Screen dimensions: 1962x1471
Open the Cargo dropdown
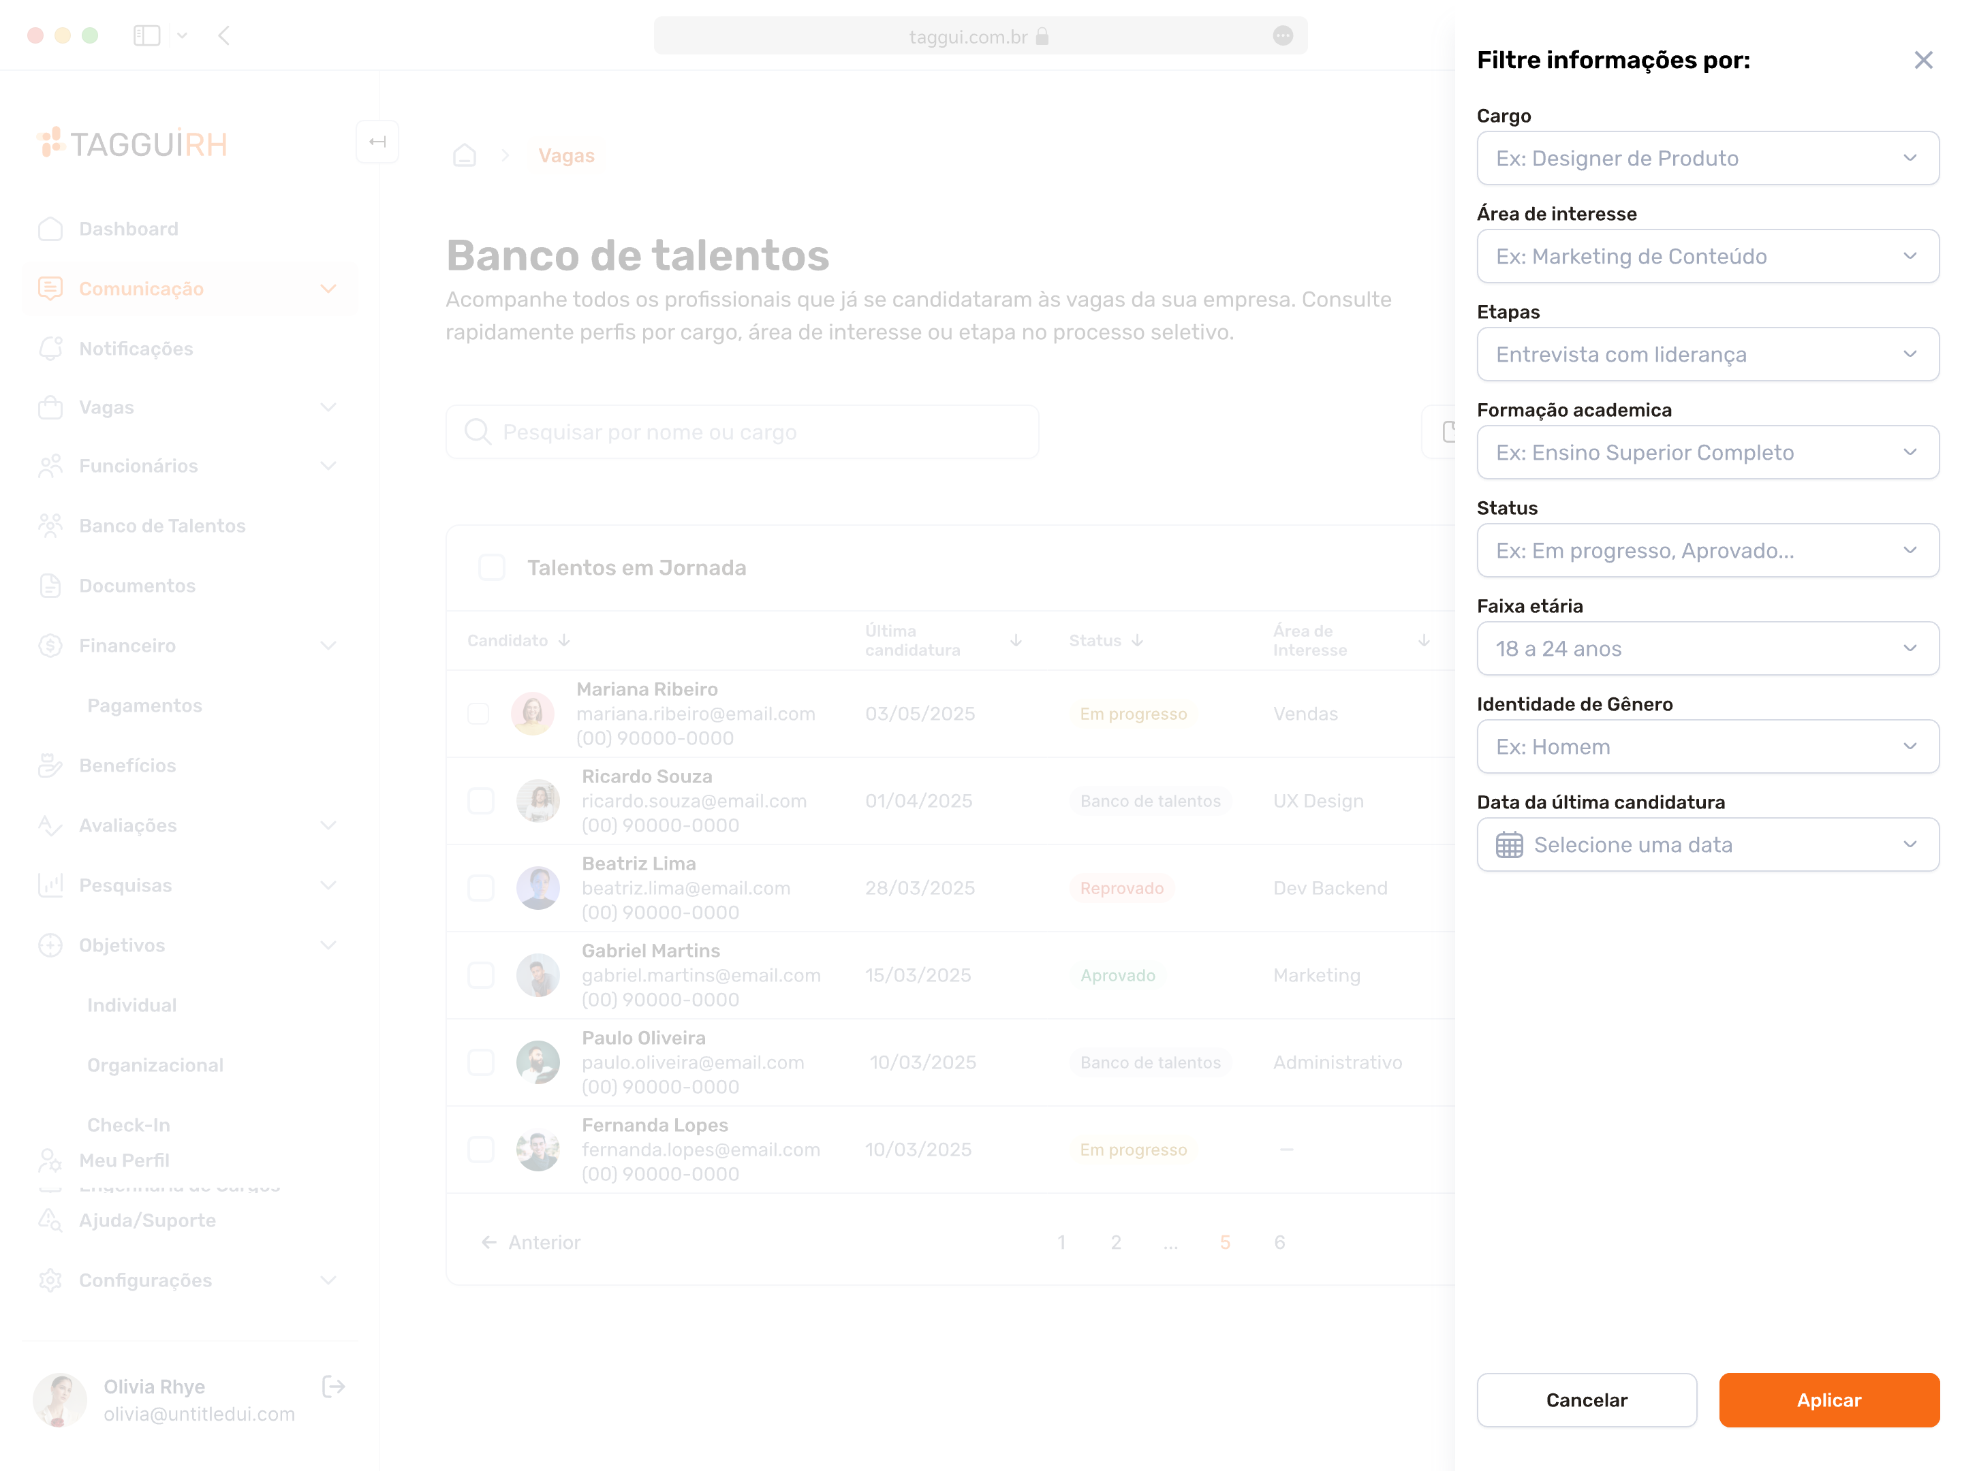point(1707,159)
